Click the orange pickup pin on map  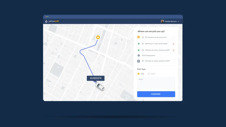point(98,37)
